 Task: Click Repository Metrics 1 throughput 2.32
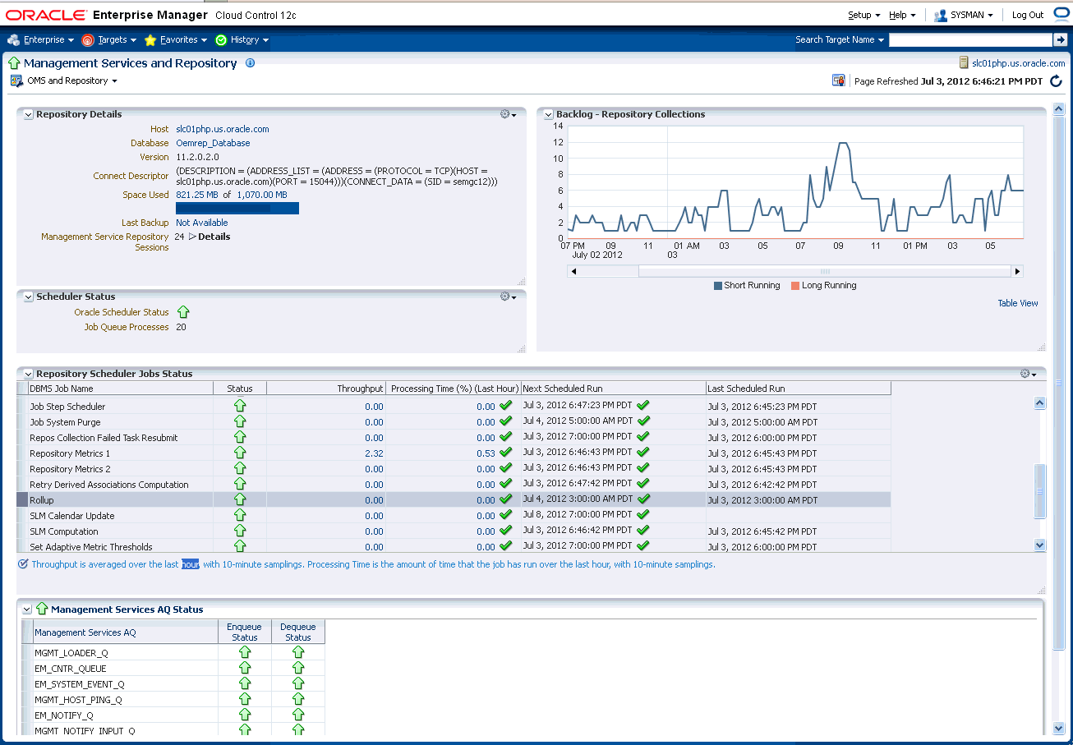pyautogui.click(x=374, y=453)
